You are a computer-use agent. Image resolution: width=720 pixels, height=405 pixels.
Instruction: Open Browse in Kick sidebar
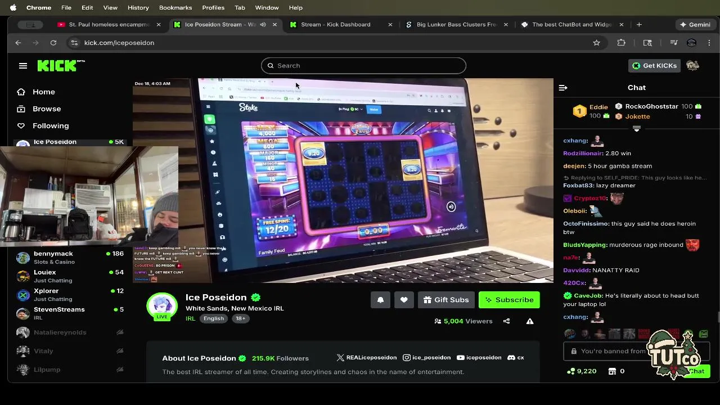click(x=46, y=109)
